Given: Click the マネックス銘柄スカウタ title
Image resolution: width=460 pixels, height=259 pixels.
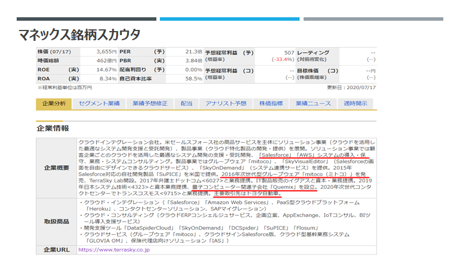Looking at the screenshot, I should tap(79, 35).
